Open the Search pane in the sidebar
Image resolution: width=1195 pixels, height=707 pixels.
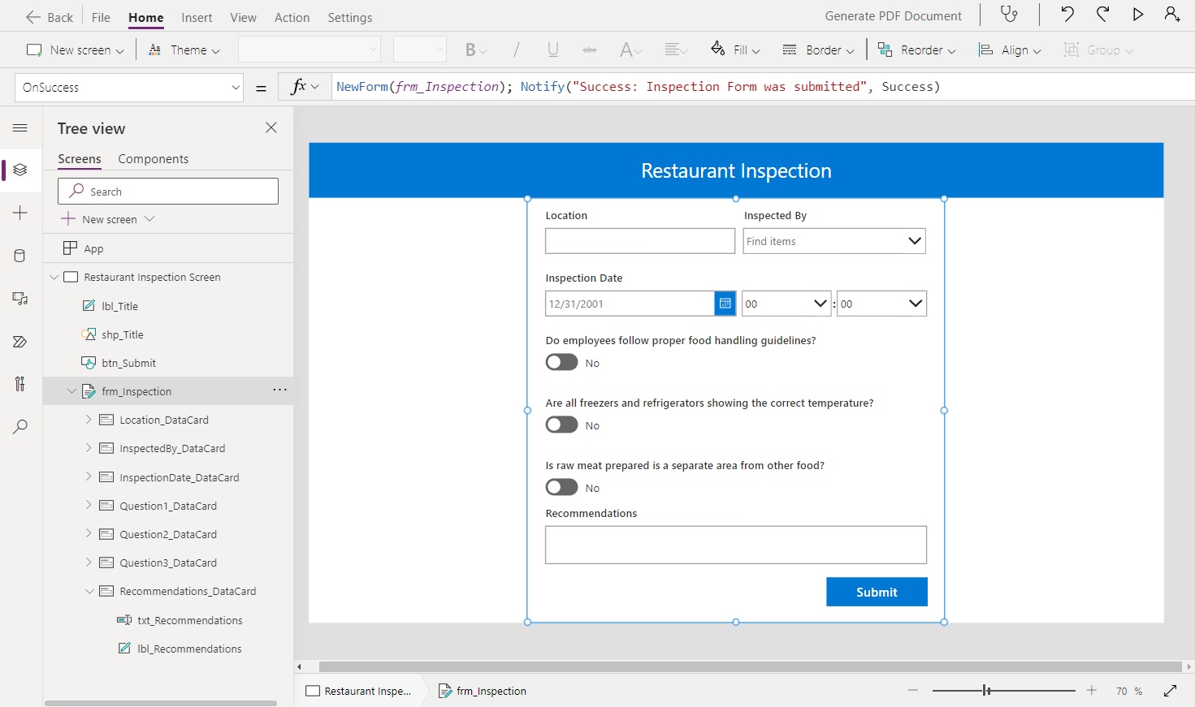(x=20, y=426)
